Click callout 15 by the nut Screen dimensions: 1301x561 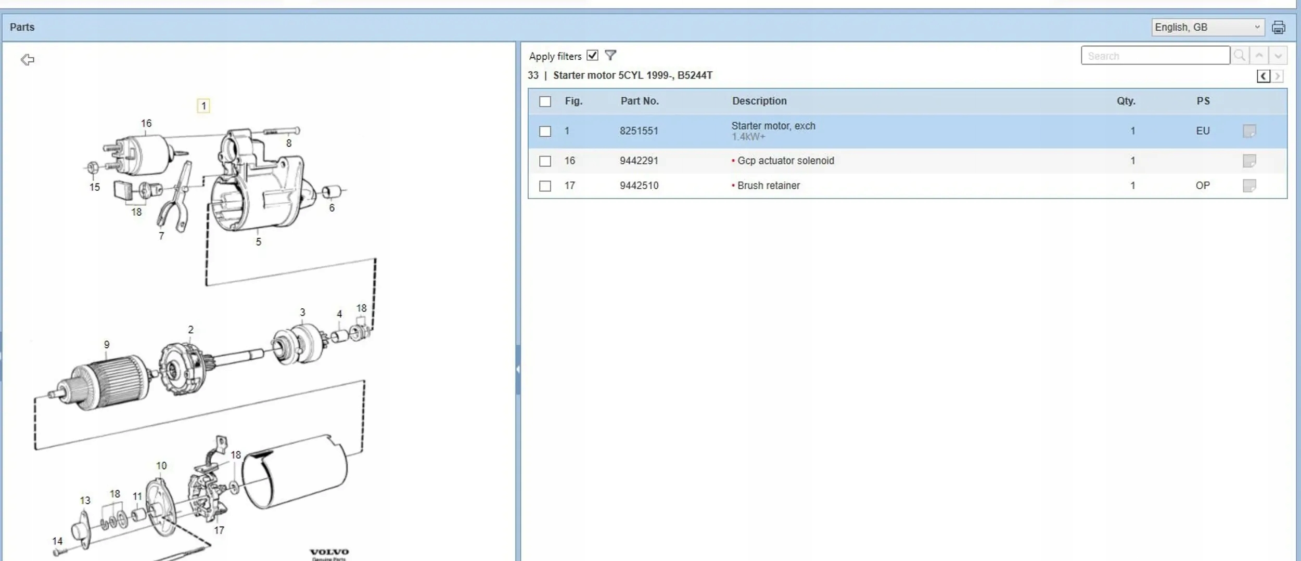[94, 187]
